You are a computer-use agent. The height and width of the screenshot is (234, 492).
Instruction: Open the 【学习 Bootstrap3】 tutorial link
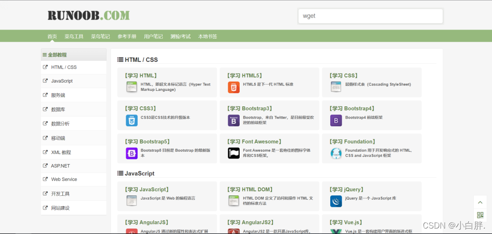[250, 108]
